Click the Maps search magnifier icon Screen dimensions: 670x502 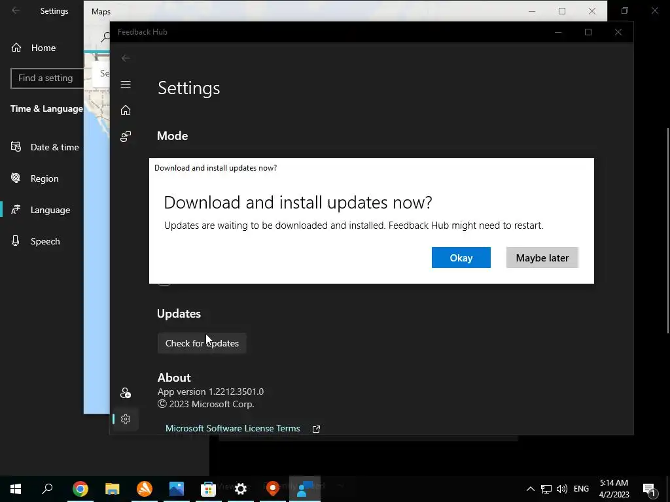coord(105,37)
